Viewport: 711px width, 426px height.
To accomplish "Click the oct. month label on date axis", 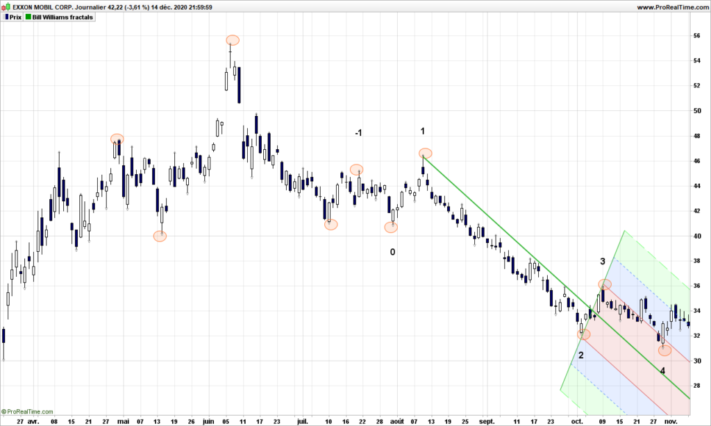I will pyautogui.click(x=577, y=421).
